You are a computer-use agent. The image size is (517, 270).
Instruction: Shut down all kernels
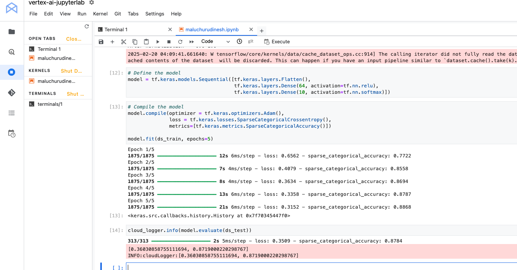[71, 71]
